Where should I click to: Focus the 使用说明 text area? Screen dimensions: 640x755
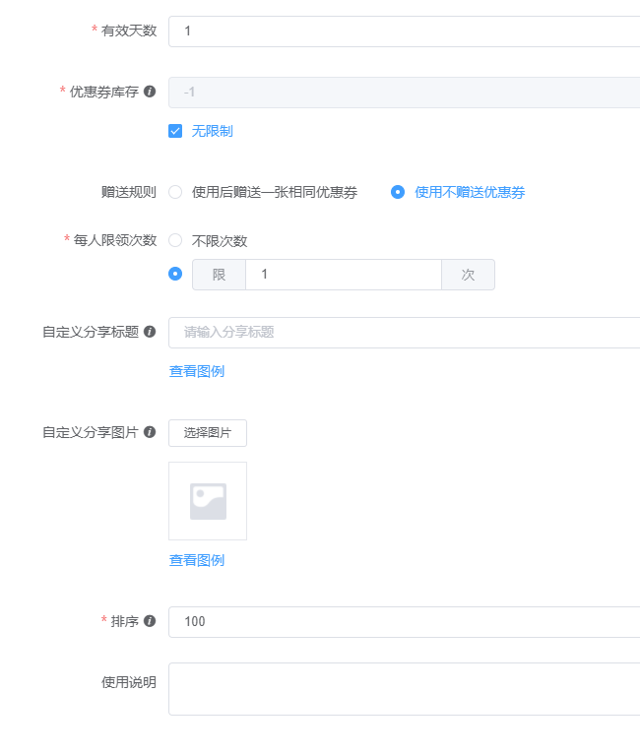click(404, 689)
